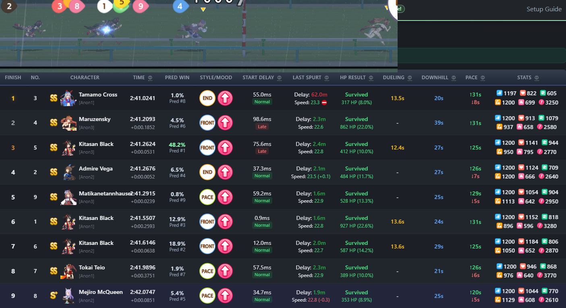This screenshot has width=566, height=308.
Task: Click Mejiro McQueen's character portrait
Action: pos(68,296)
